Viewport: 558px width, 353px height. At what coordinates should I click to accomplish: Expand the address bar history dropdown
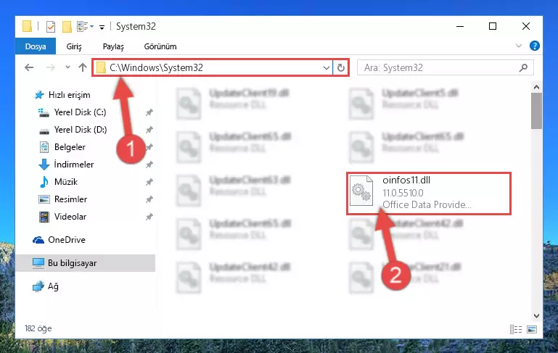(326, 67)
